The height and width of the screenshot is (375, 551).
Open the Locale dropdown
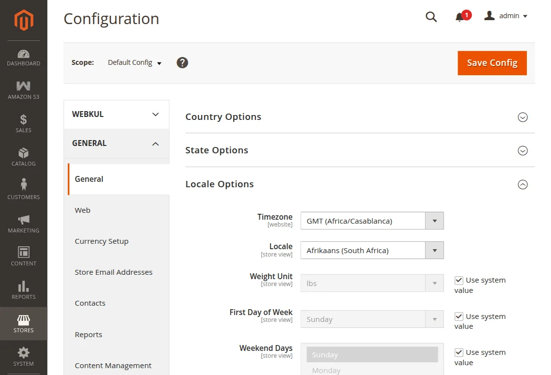(x=372, y=250)
